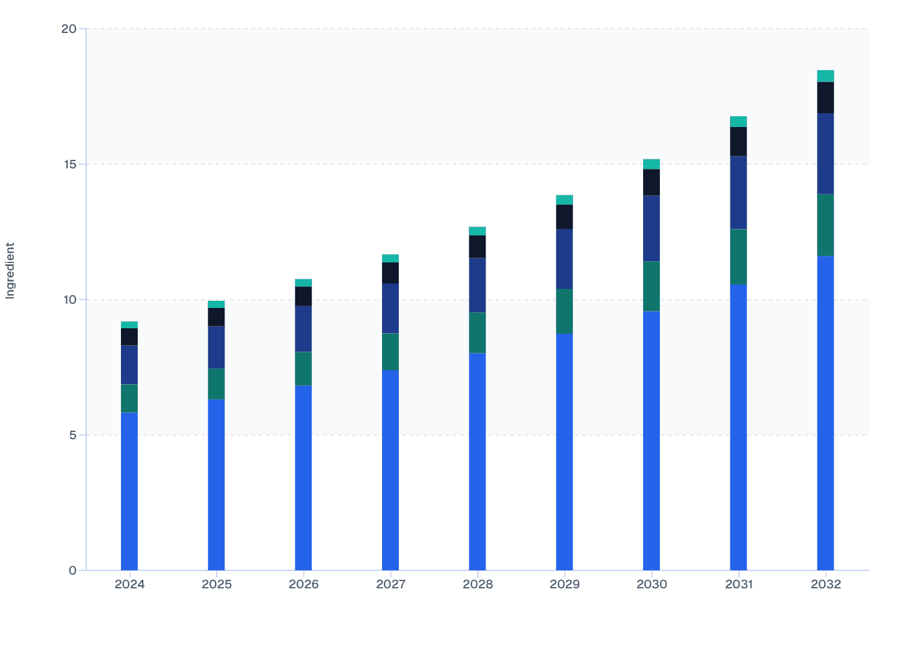Select the 2024 year label
The height and width of the screenshot is (671, 903).
click(x=129, y=585)
